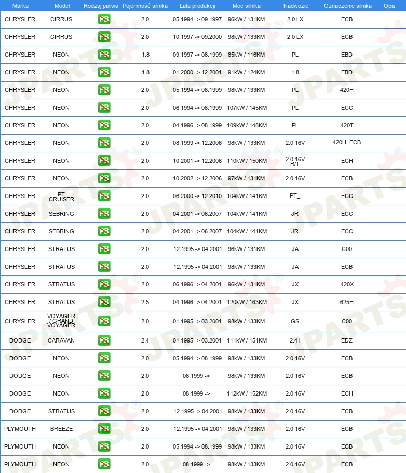406x473 pixels.
Task: Click engine code EDZ
Action: [x=347, y=340]
